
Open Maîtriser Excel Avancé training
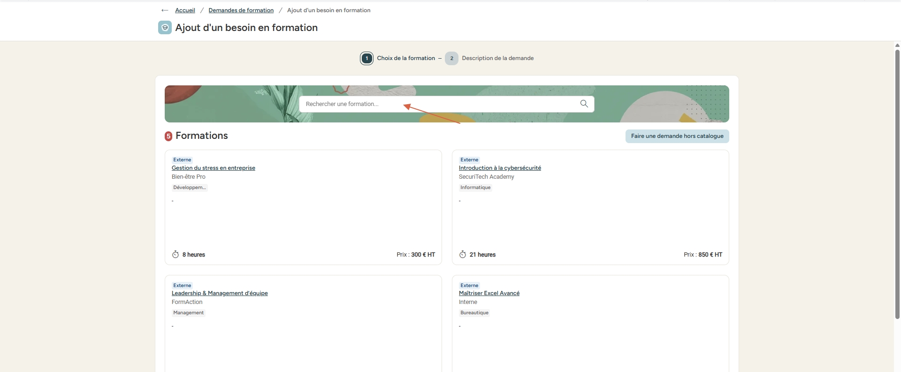489,293
